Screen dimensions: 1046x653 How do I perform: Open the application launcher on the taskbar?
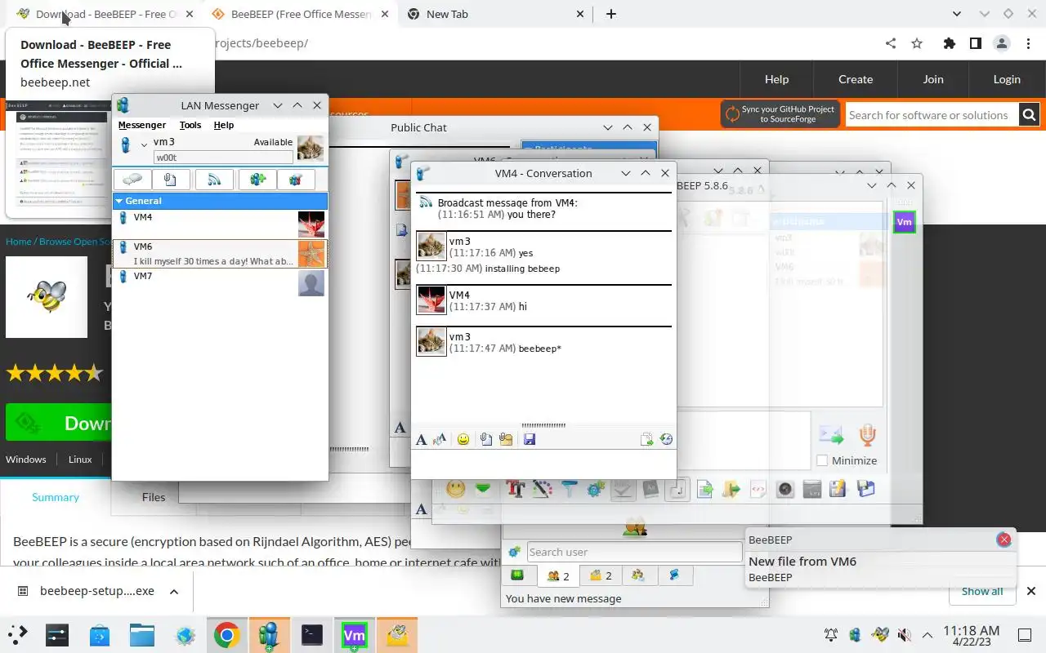(x=17, y=635)
